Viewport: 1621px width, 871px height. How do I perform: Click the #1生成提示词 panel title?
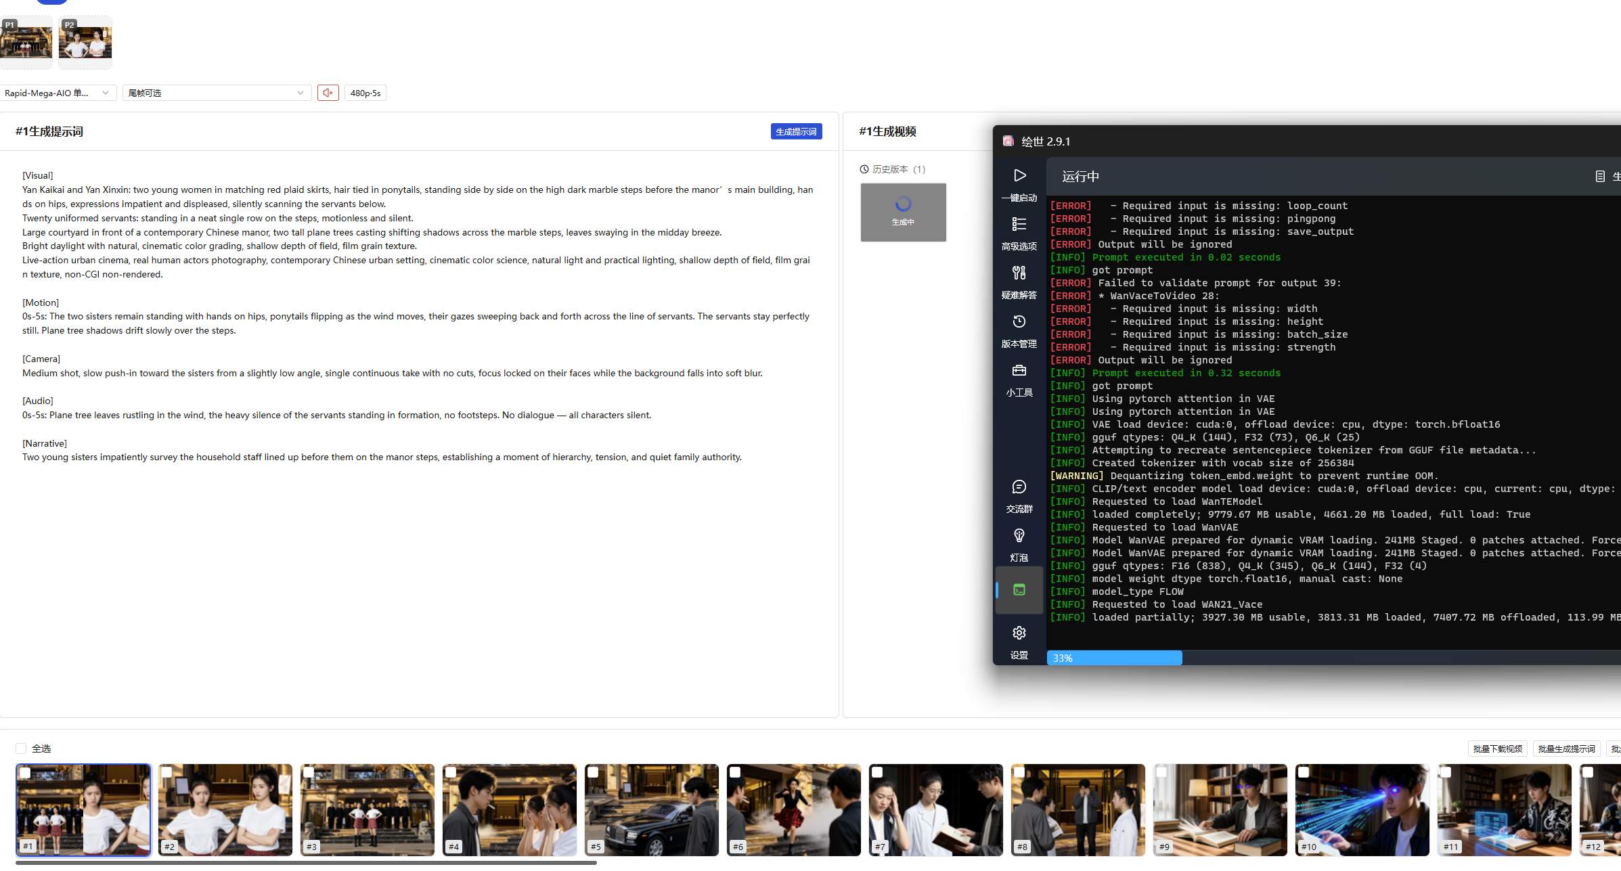49,131
